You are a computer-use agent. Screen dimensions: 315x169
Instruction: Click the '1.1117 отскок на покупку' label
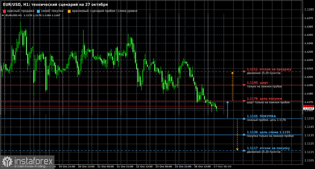pyautogui.click(x=268, y=148)
